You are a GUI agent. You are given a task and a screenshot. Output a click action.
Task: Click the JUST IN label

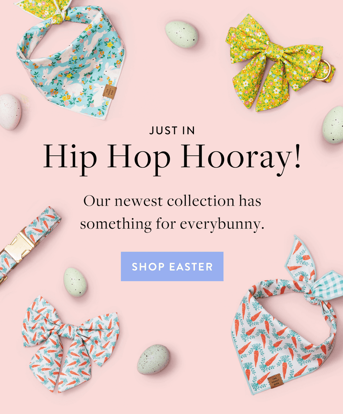click(172, 131)
